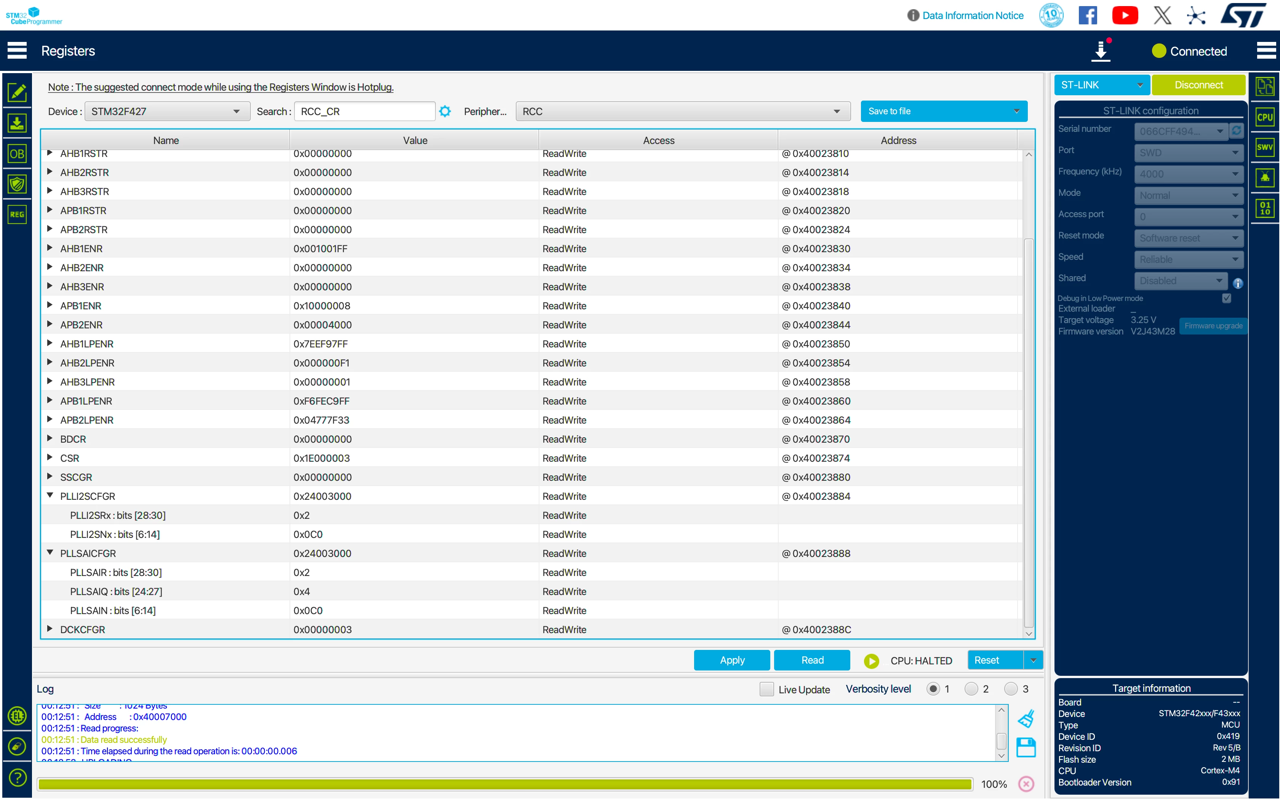The height and width of the screenshot is (800, 1280).
Task: Click the register table vertical scrollbar
Action: pyautogui.click(x=1029, y=433)
